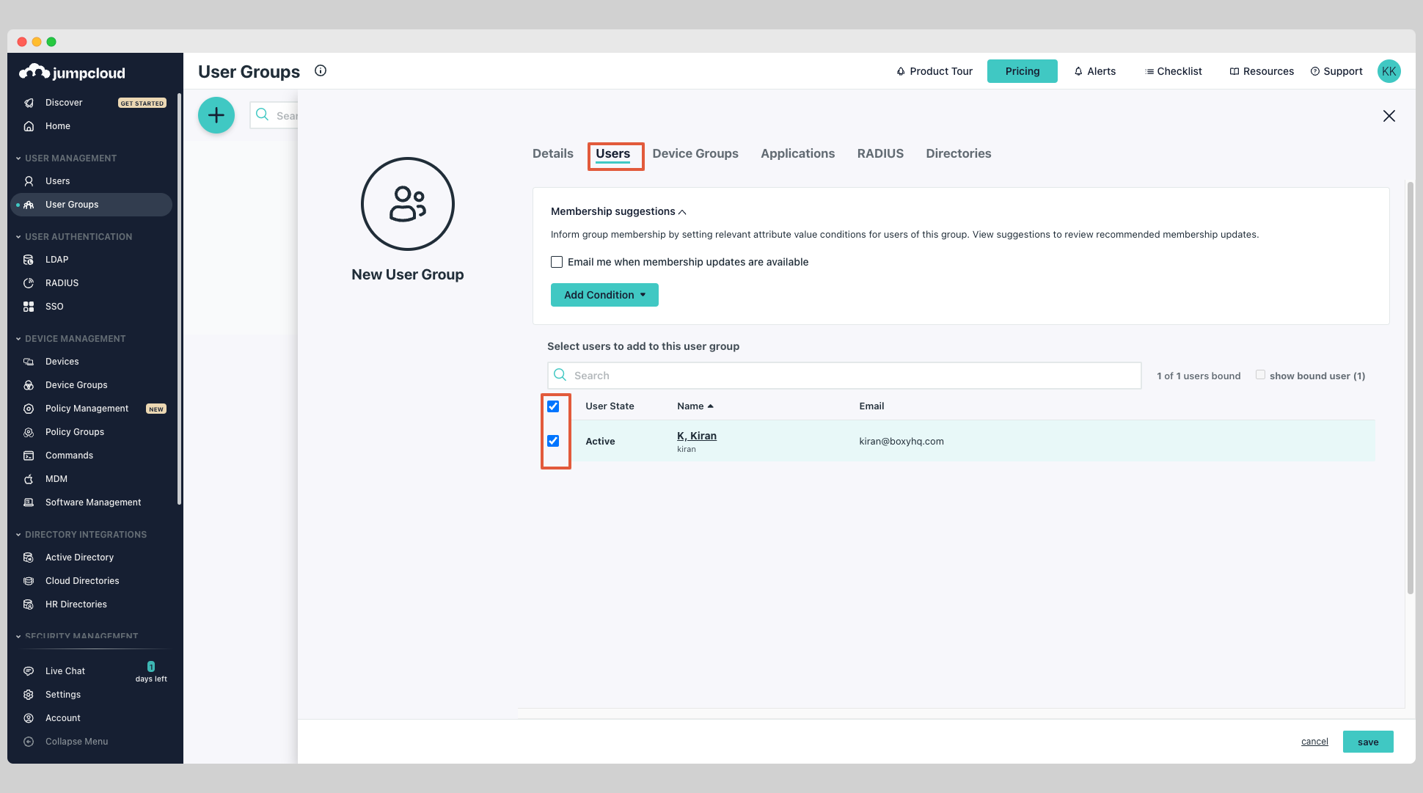Open the Directories tab
This screenshot has height=793, width=1423.
click(x=958, y=153)
